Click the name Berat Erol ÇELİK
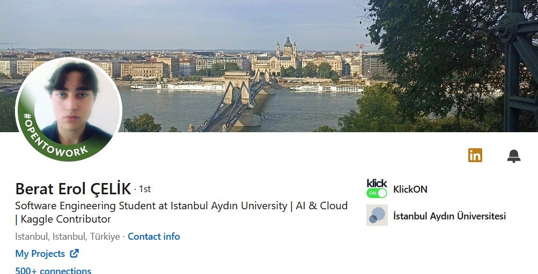538x274 pixels. [x=73, y=189]
